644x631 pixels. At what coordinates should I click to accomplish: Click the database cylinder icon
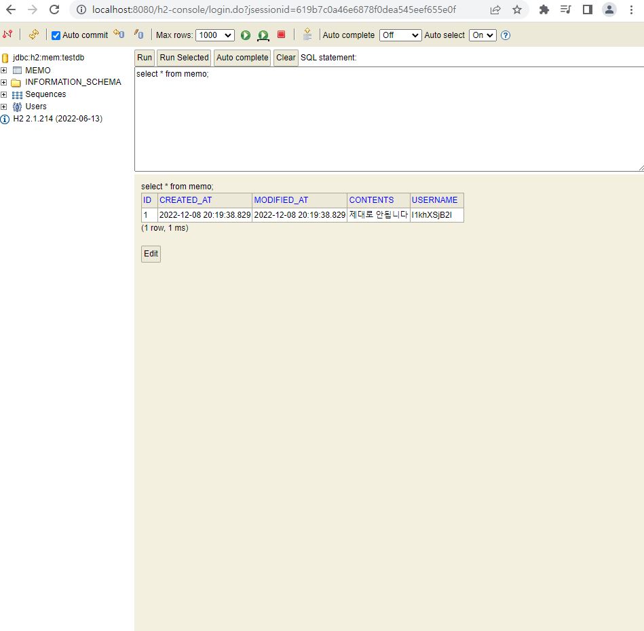click(5, 58)
